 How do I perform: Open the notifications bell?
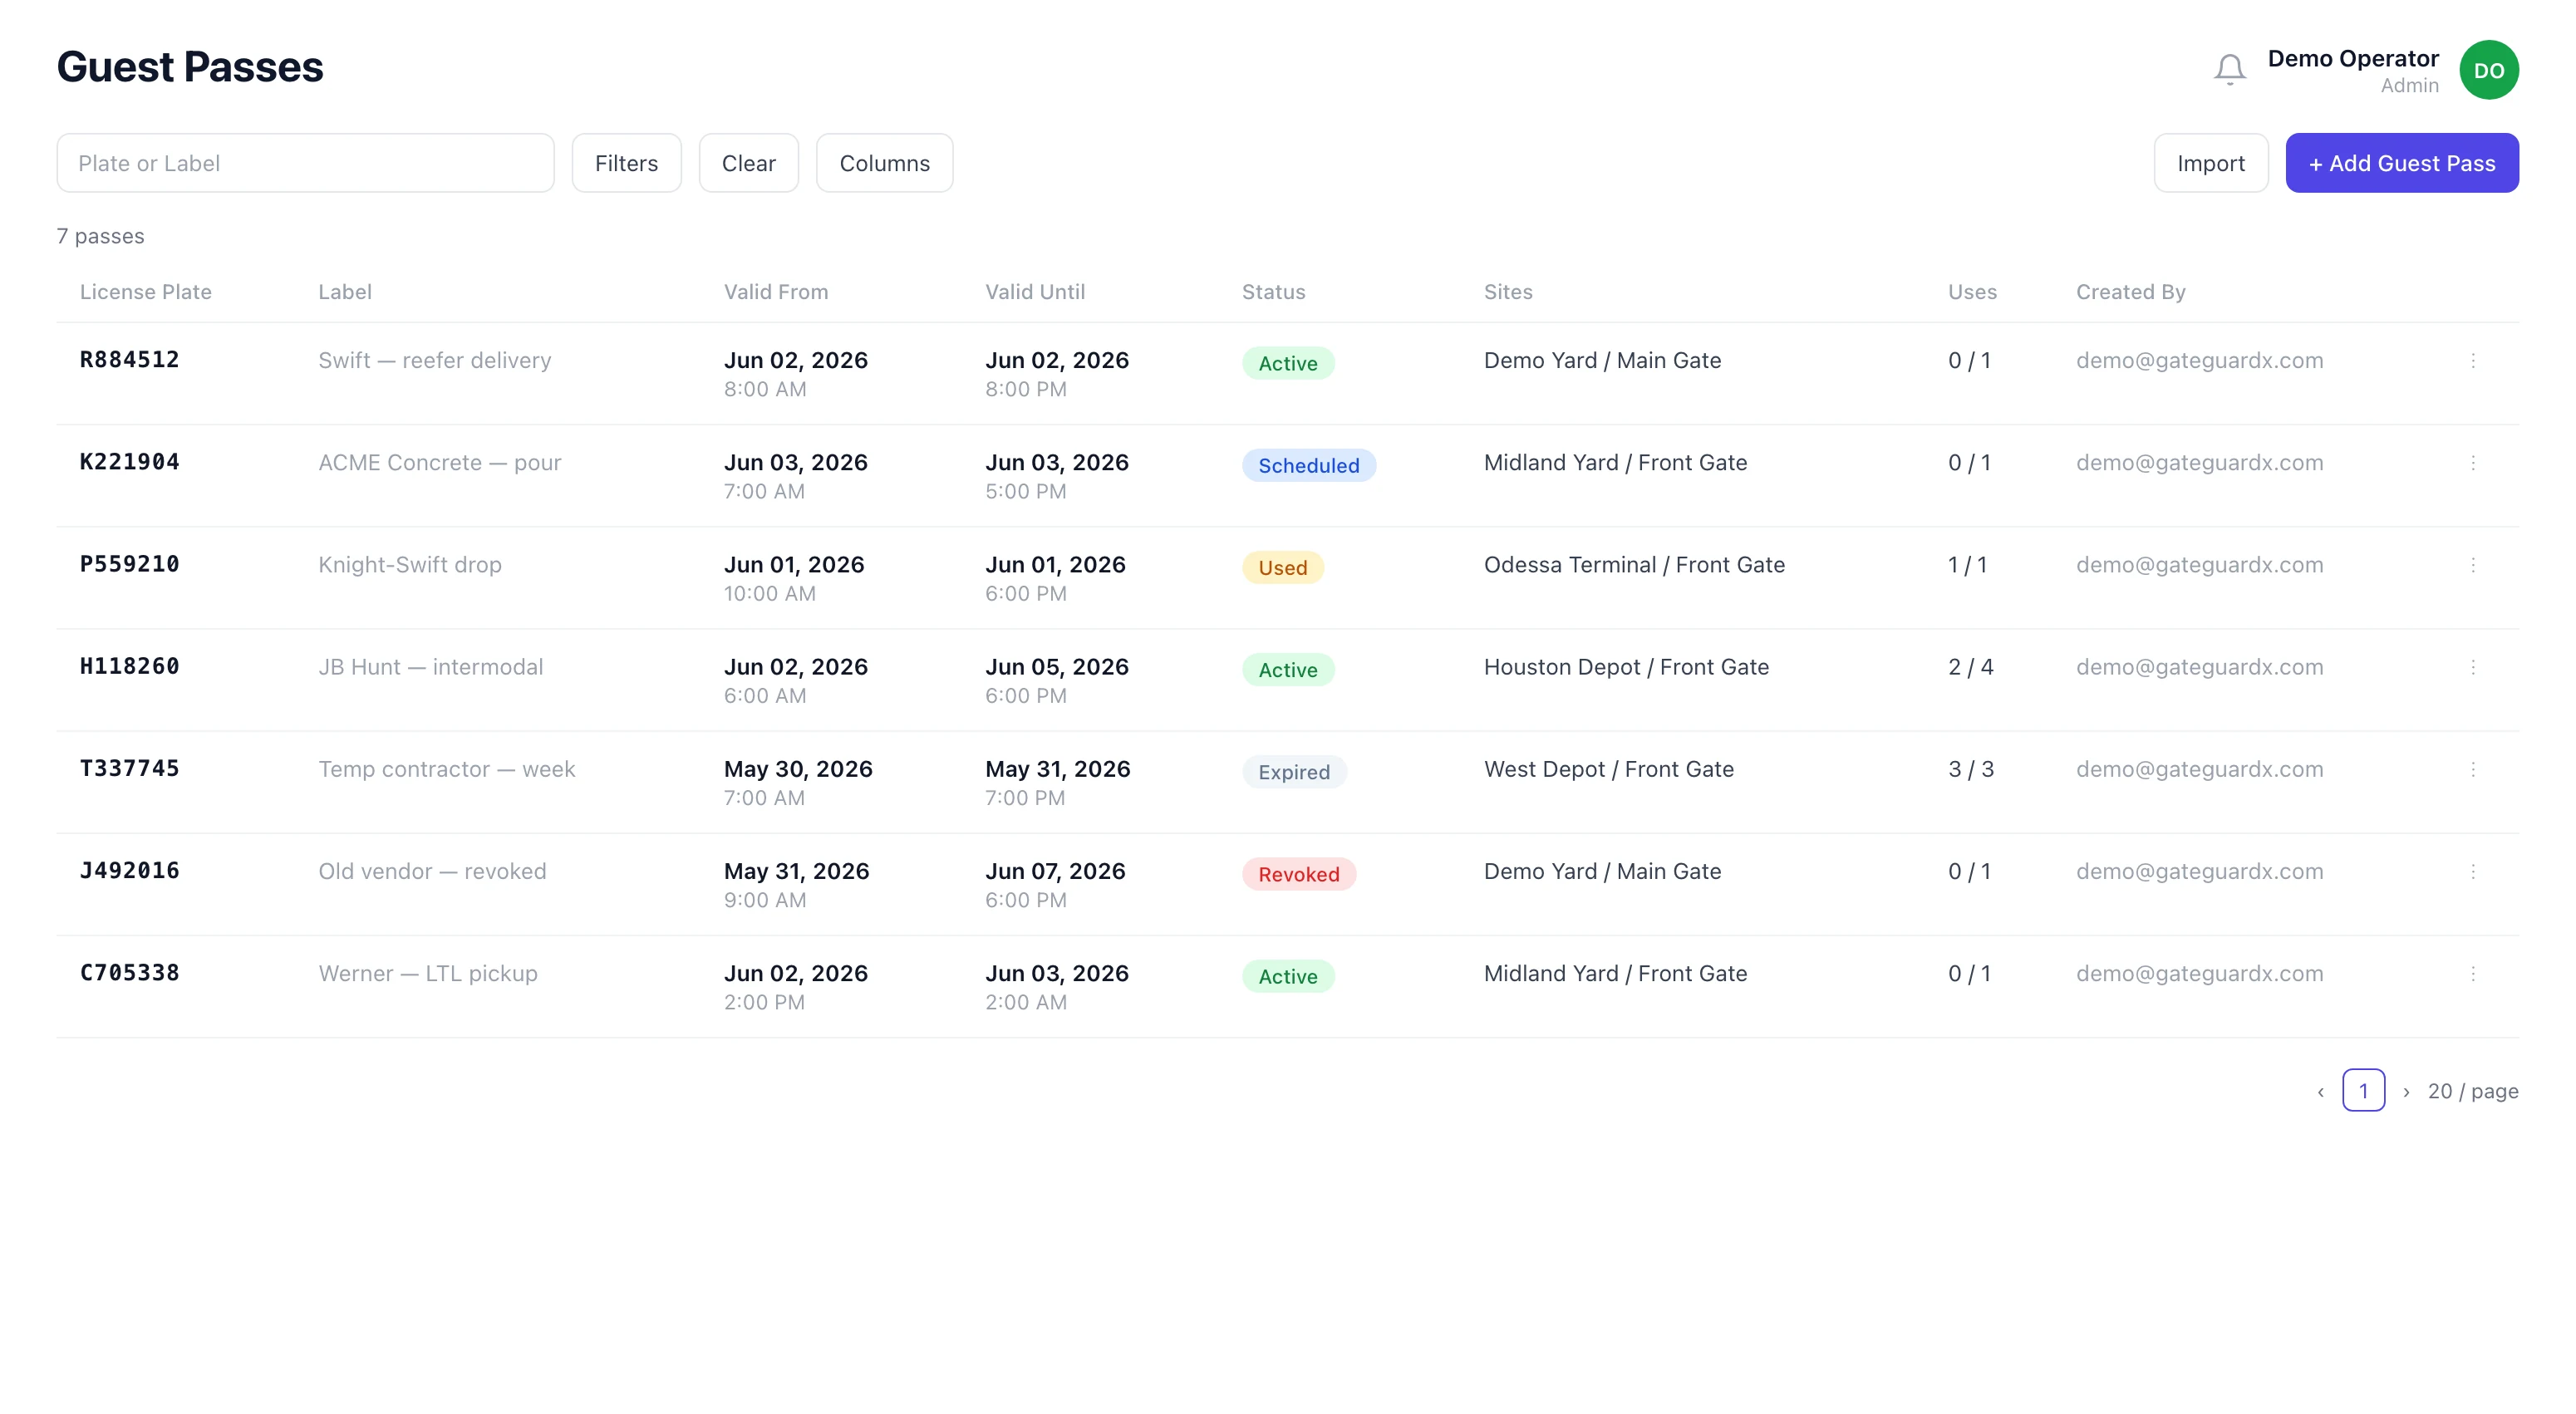point(2229,69)
